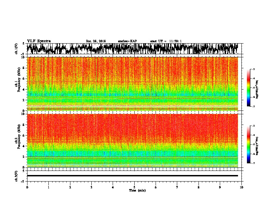Click the flat black ch.3 voltage trace line
This screenshot has height=210, width=272.
click(x=132, y=176)
